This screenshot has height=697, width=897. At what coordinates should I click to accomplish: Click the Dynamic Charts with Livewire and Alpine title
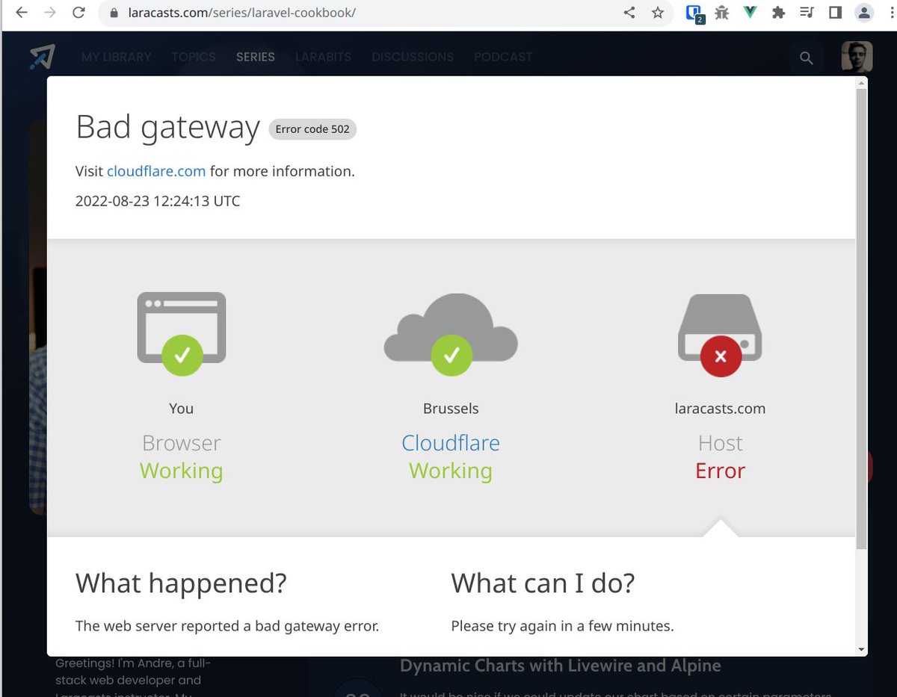point(561,666)
